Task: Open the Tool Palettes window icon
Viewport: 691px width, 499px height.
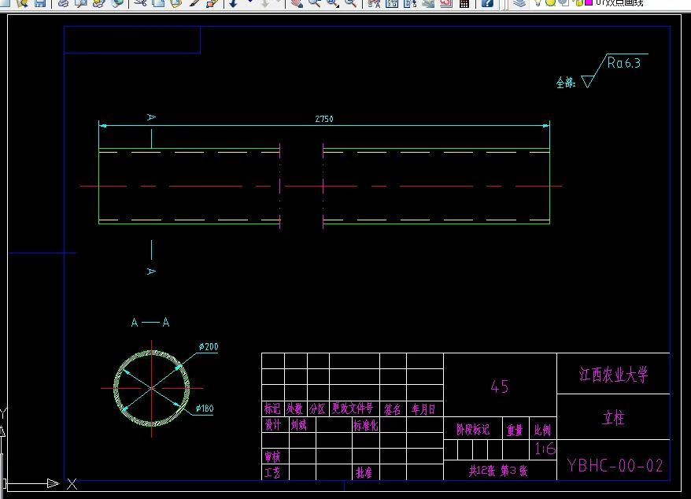Action: pos(410,3)
